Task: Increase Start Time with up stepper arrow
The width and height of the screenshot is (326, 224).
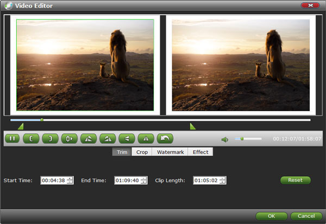Action: 70,178
